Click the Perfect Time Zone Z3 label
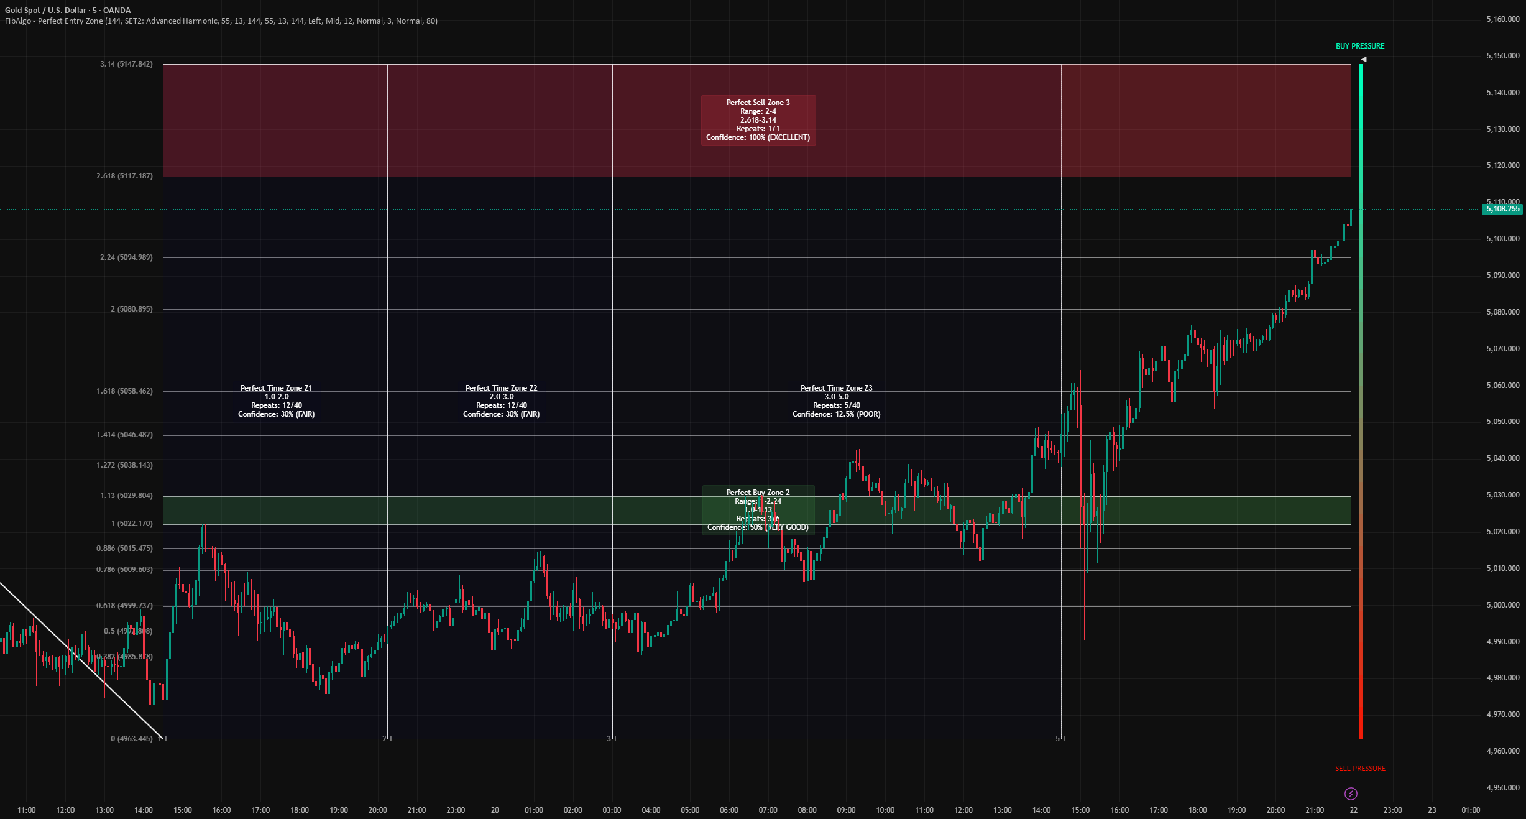 click(837, 401)
